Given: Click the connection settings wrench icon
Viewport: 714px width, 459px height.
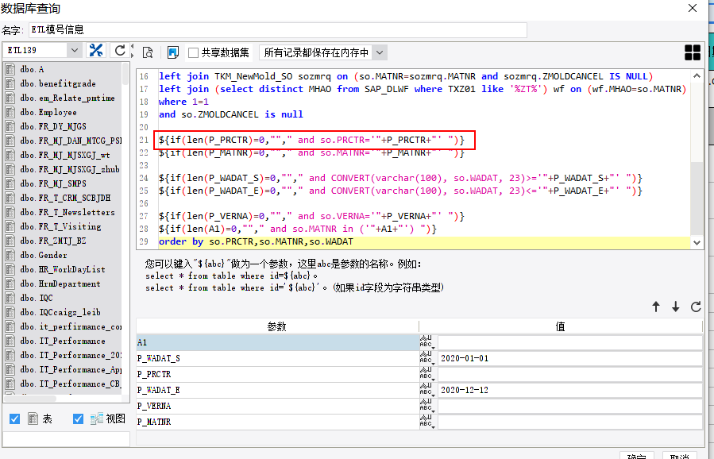Looking at the screenshot, I should (x=95, y=51).
